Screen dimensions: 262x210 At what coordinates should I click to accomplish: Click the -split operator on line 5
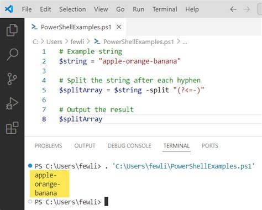coord(157,90)
